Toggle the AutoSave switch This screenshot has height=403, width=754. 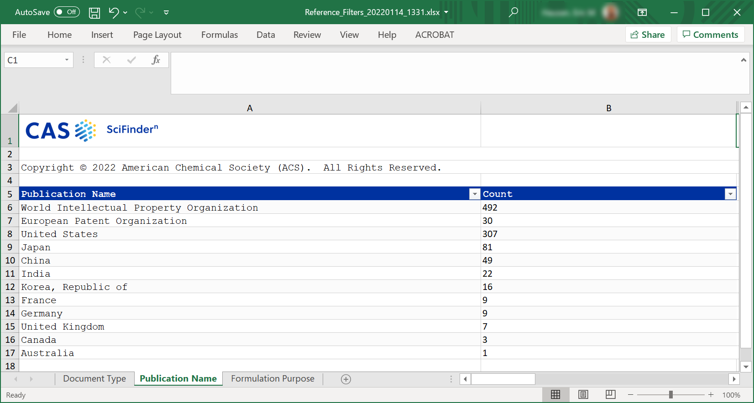pyautogui.click(x=67, y=12)
